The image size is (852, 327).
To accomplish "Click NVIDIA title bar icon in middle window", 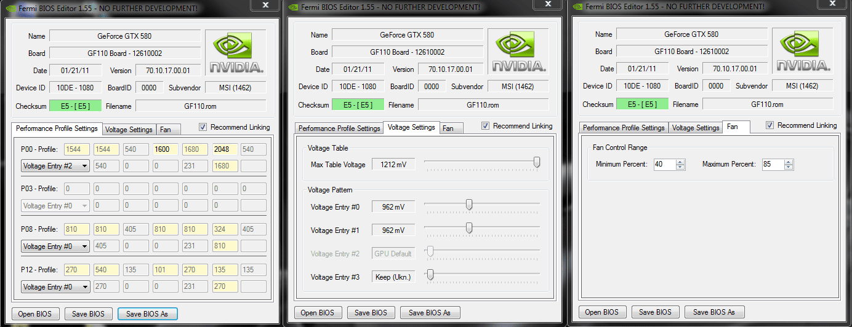I will (x=294, y=8).
